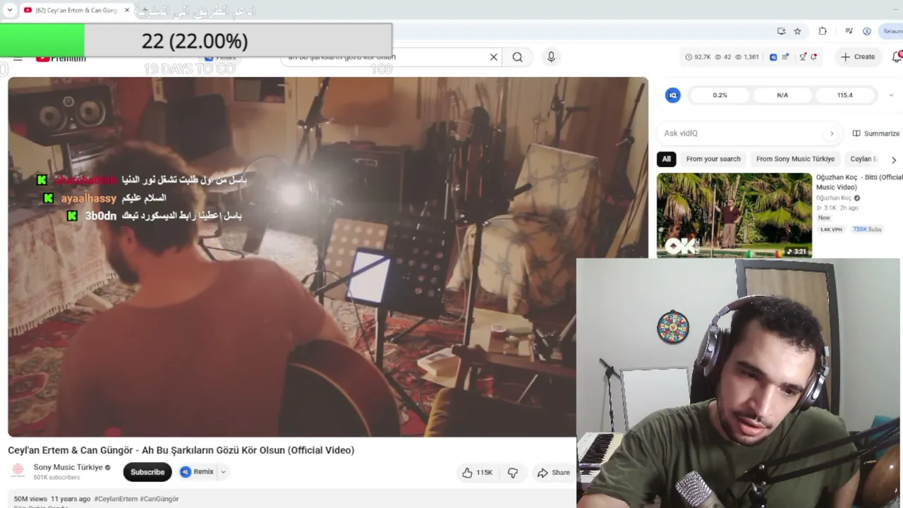Clear the YouTube search box
Image resolution: width=903 pixels, height=508 pixels.
coord(494,57)
